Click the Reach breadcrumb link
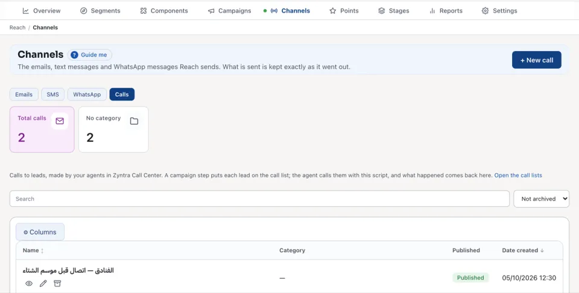The width and height of the screenshot is (579, 293). point(17,27)
